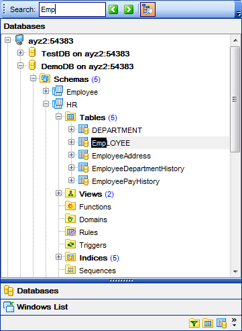
Task: Select the Tables (5) label
Action: click(99, 117)
